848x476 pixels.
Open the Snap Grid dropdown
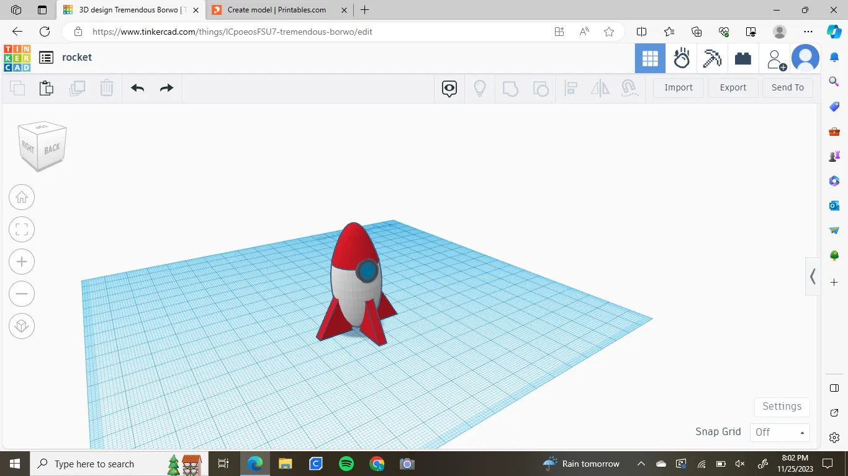pyautogui.click(x=780, y=432)
